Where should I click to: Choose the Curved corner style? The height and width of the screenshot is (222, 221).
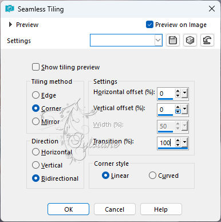tap(152, 176)
